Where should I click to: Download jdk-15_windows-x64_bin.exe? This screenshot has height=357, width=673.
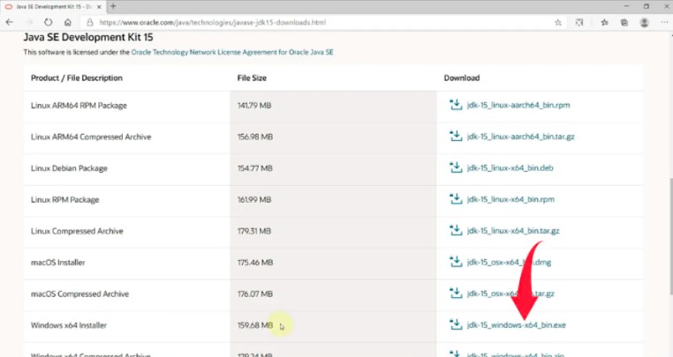(516, 325)
